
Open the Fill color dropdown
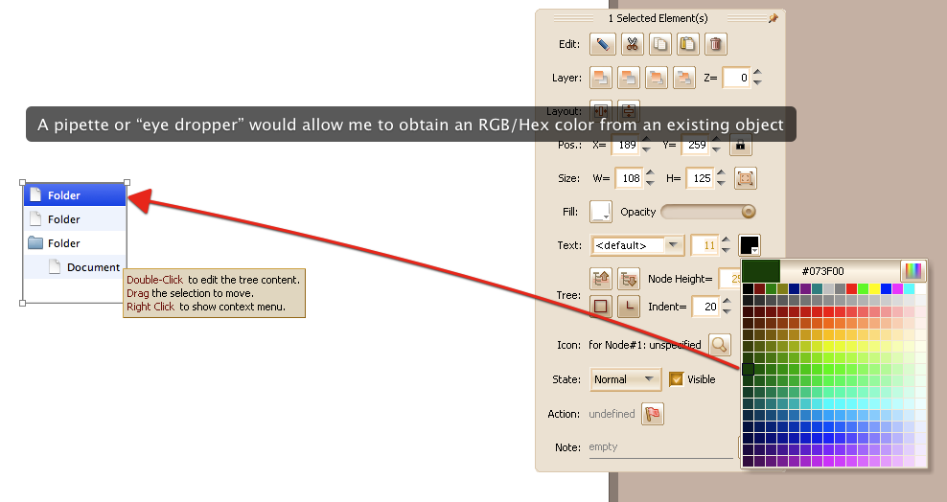[600, 212]
